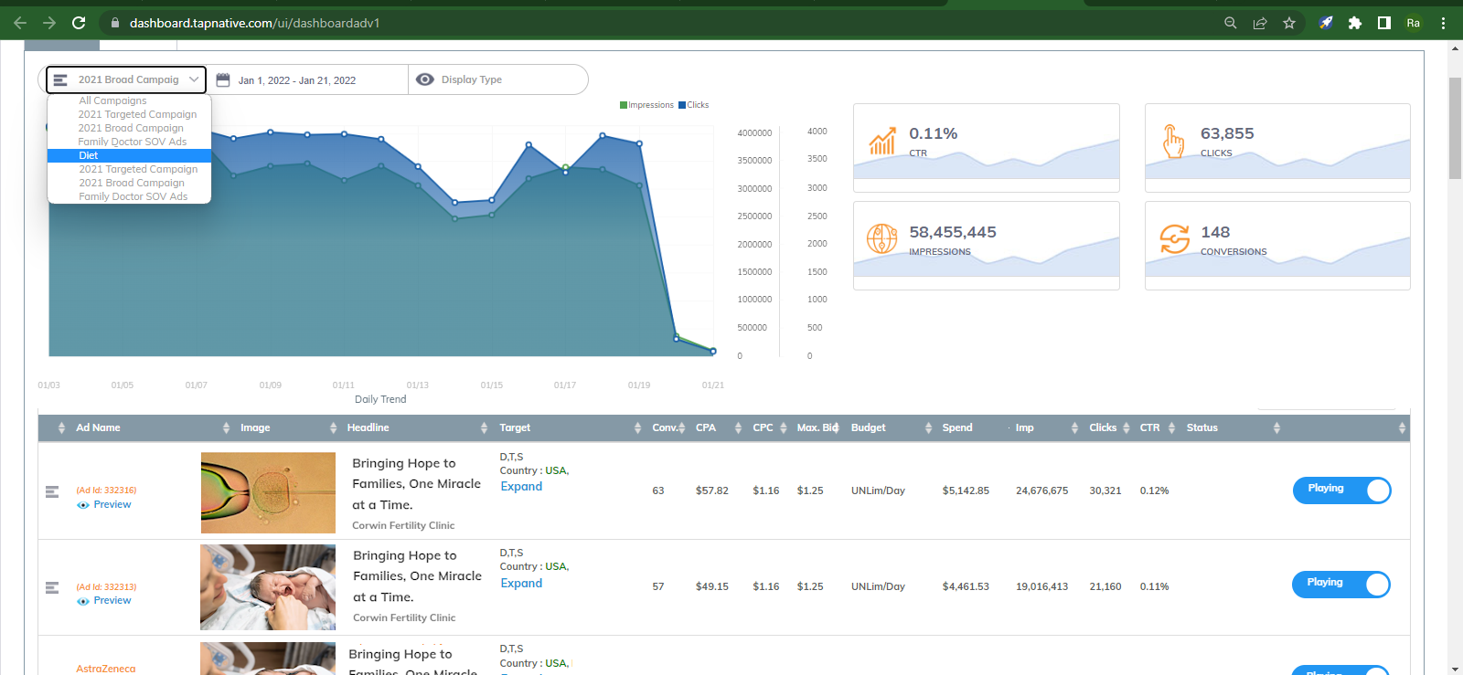This screenshot has width=1463, height=675.
Task: Sort the table by Clicks column
Action: [1127, 427]
